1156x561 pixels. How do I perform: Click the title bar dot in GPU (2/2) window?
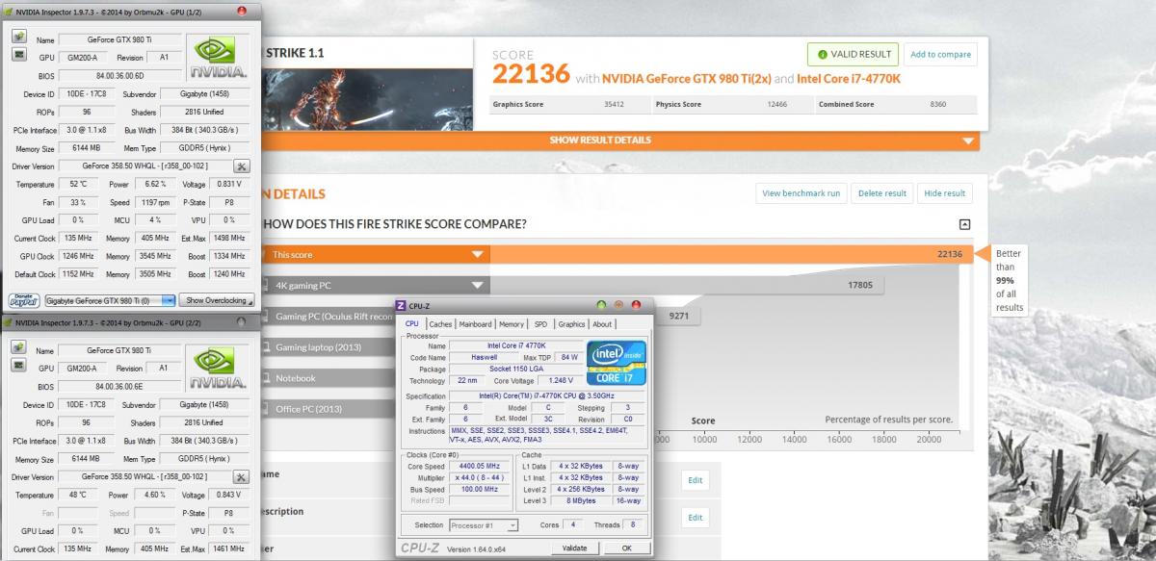point(241,321)
